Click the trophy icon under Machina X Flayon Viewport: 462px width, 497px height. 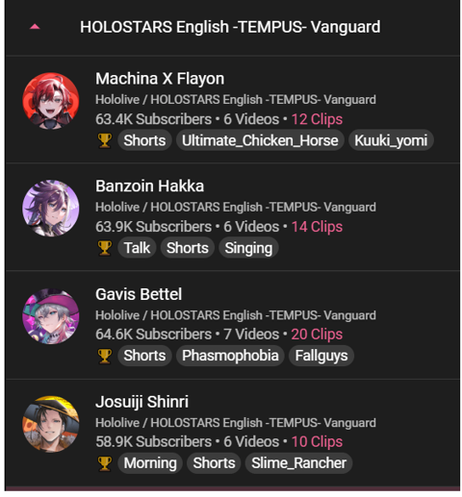click(x=105, y=140)
